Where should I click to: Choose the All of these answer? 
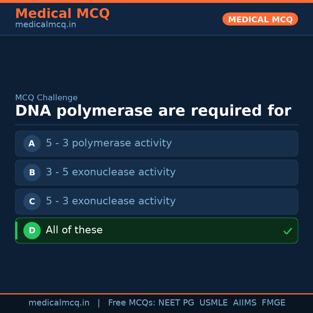click(74, 230)
